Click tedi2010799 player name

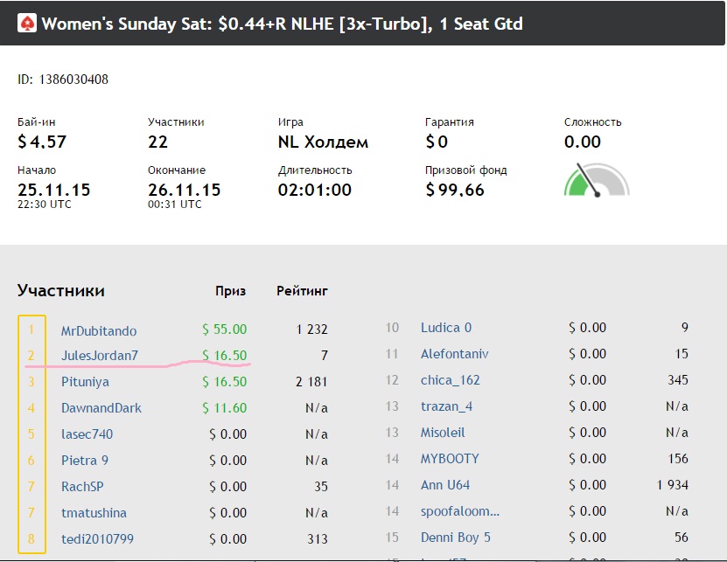(97, 538)
